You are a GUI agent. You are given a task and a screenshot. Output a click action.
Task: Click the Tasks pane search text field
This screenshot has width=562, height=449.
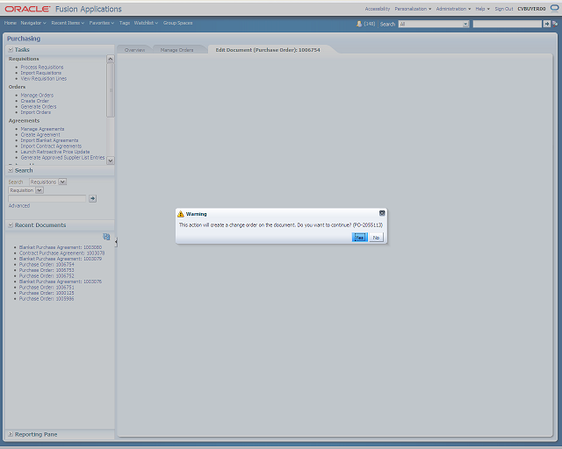click(x=47, y=198)
